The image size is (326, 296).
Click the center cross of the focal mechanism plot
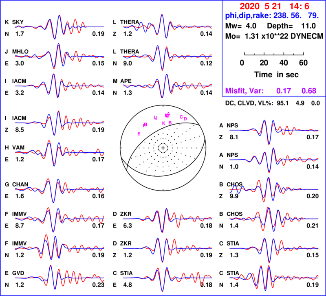click(x=163, y=148)
